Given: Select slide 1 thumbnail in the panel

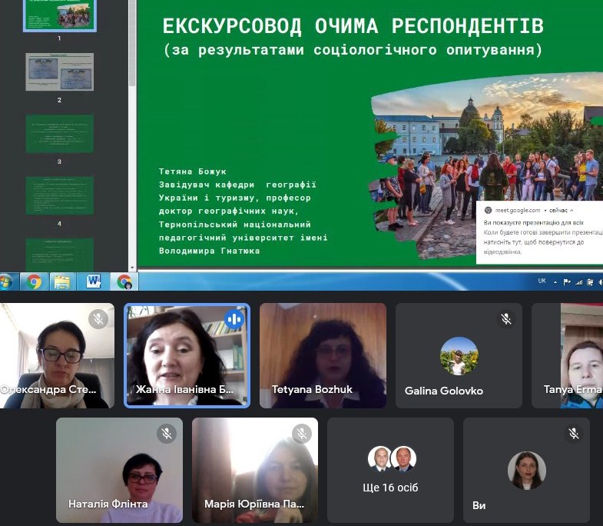Looking at the screenshot, I should click(60, 15).
